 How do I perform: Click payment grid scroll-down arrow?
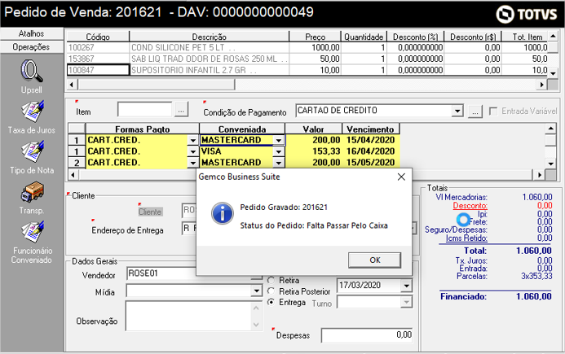[550, 164]
